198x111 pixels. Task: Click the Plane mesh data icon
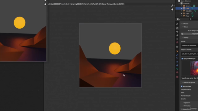point(192,16)
